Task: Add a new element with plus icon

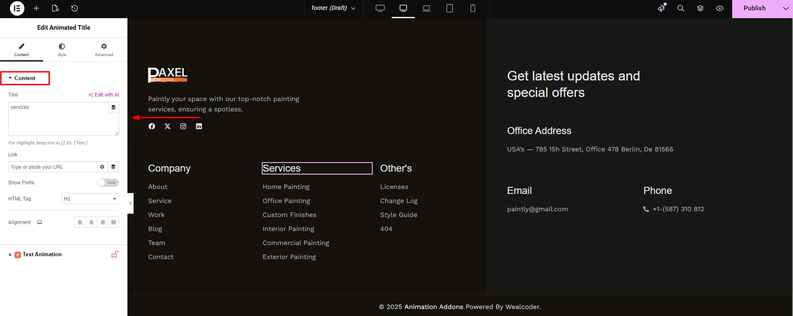Action: click(x=36, y=8)
